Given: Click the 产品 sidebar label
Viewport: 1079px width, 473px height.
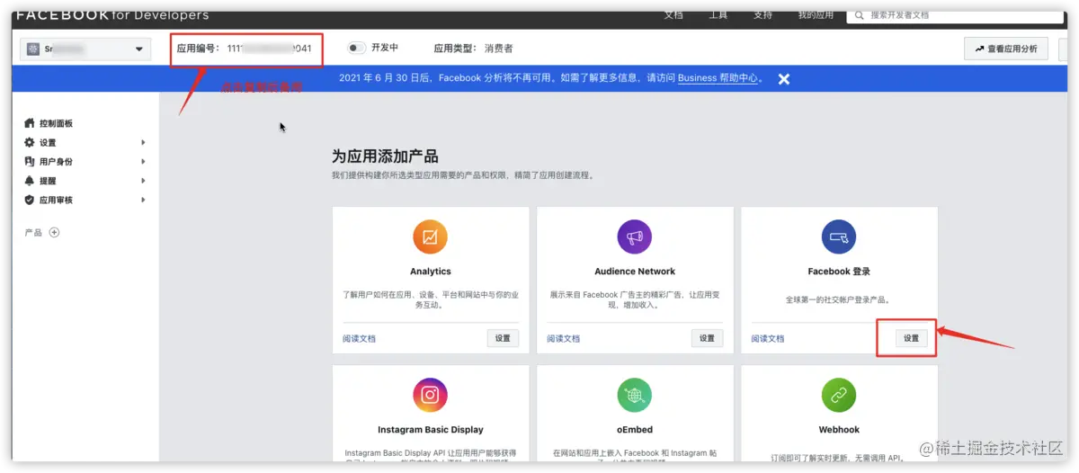Looking at the screenshot, I should click(x=33, y=232).
